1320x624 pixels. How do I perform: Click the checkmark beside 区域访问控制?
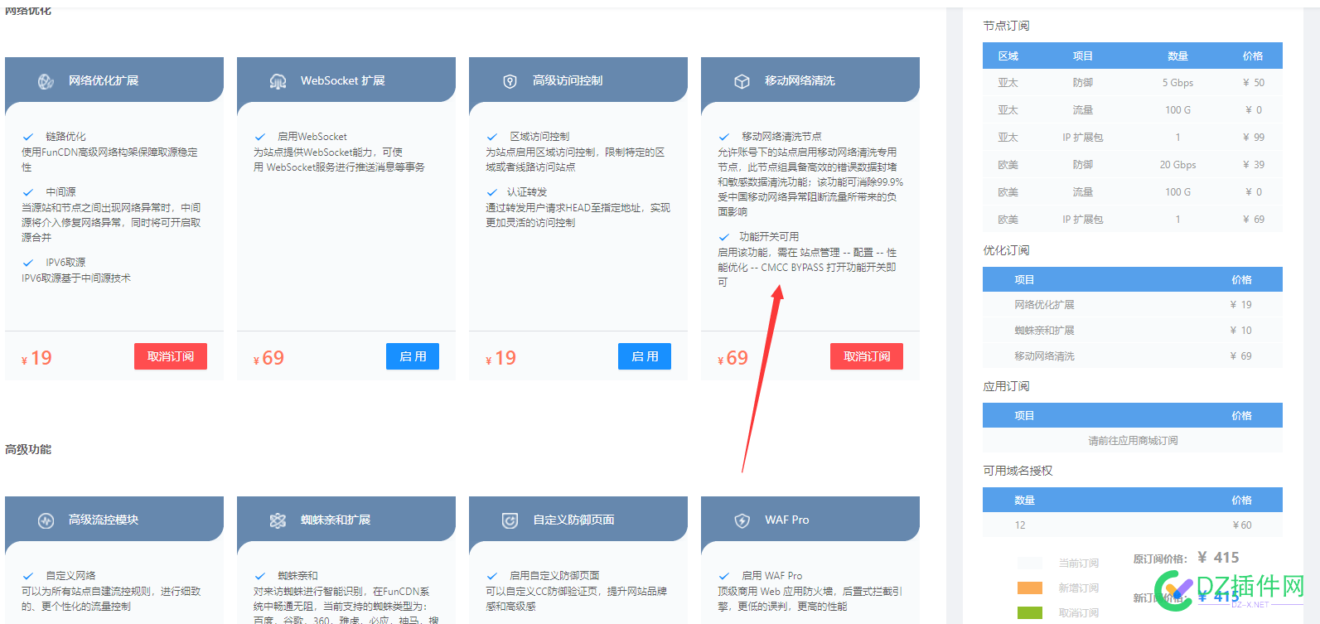pyautogui.click(x=492, y=137)
